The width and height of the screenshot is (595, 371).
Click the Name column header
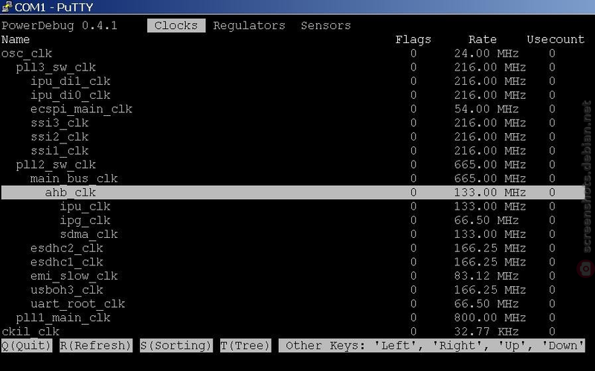(16, 39)
